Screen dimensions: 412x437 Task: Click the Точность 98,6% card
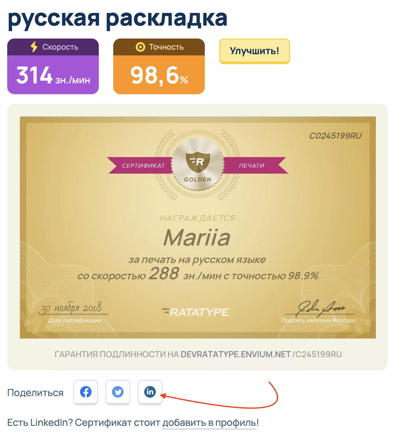coord(159,66)
